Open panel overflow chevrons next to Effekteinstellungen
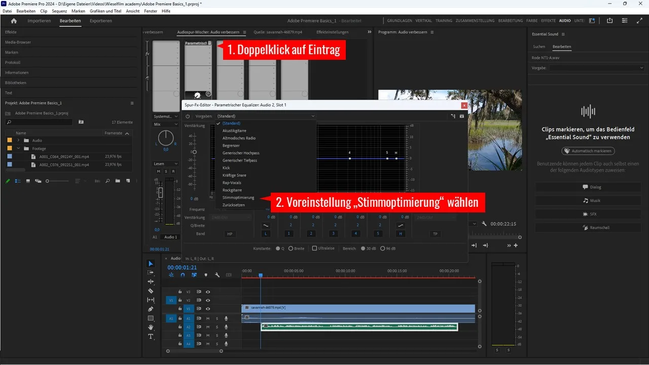The height and width of the screenshot is (365, 649). coord(370,32)
